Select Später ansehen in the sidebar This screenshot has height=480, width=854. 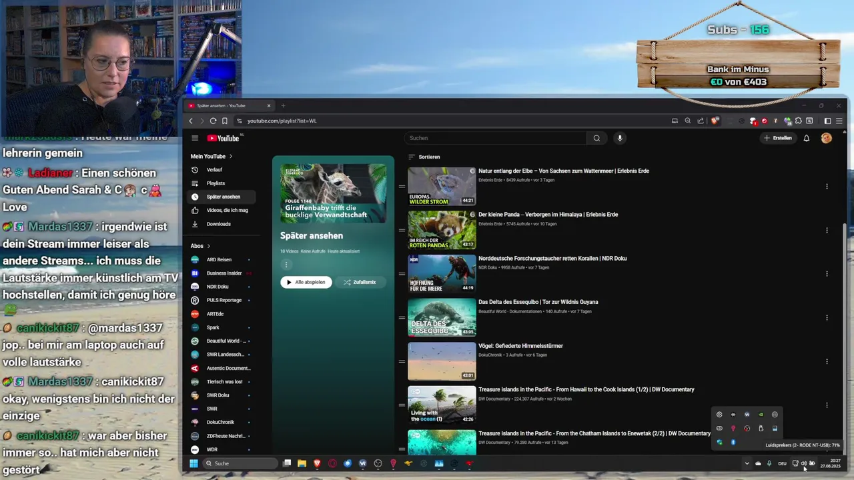(x=220, y=197)
